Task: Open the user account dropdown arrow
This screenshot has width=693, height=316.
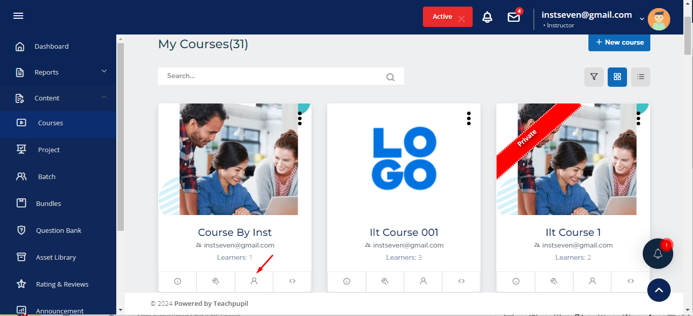Action: pos(642,19)
